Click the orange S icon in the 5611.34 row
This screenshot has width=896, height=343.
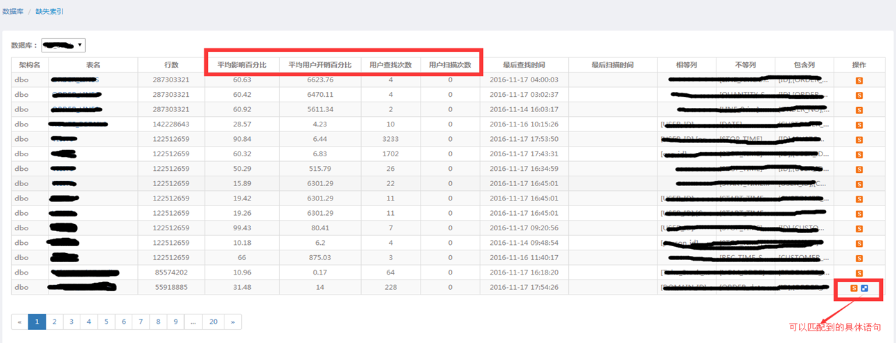point(859,110)
